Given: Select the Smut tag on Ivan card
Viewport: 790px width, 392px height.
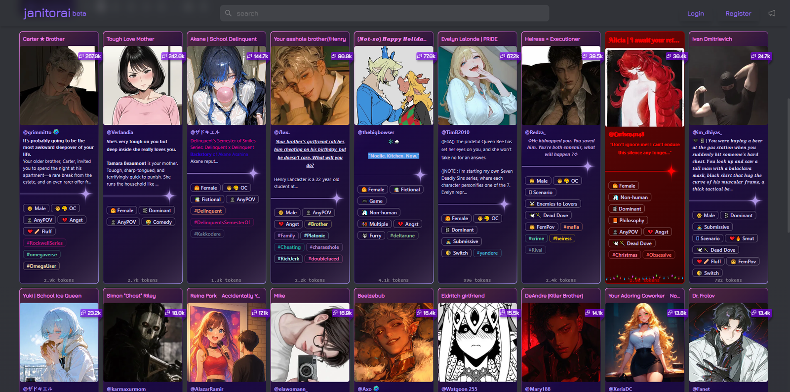Looking at the screenshot, I should coord(742,238).
